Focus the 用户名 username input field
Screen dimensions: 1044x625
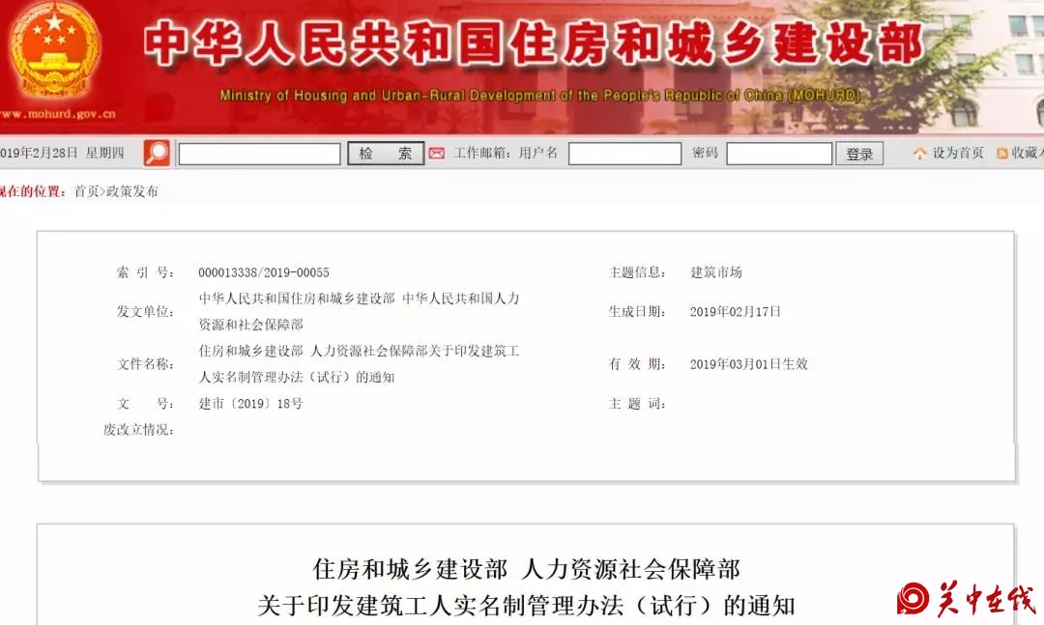click(624, 154)
